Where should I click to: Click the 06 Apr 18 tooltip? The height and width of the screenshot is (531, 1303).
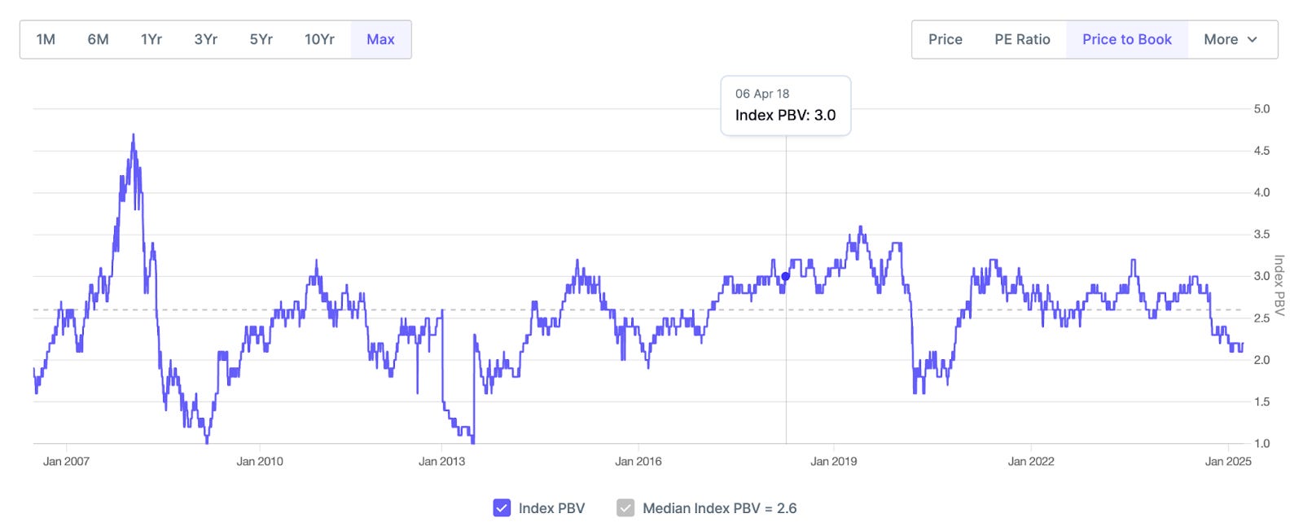click(x=785, y=106)
